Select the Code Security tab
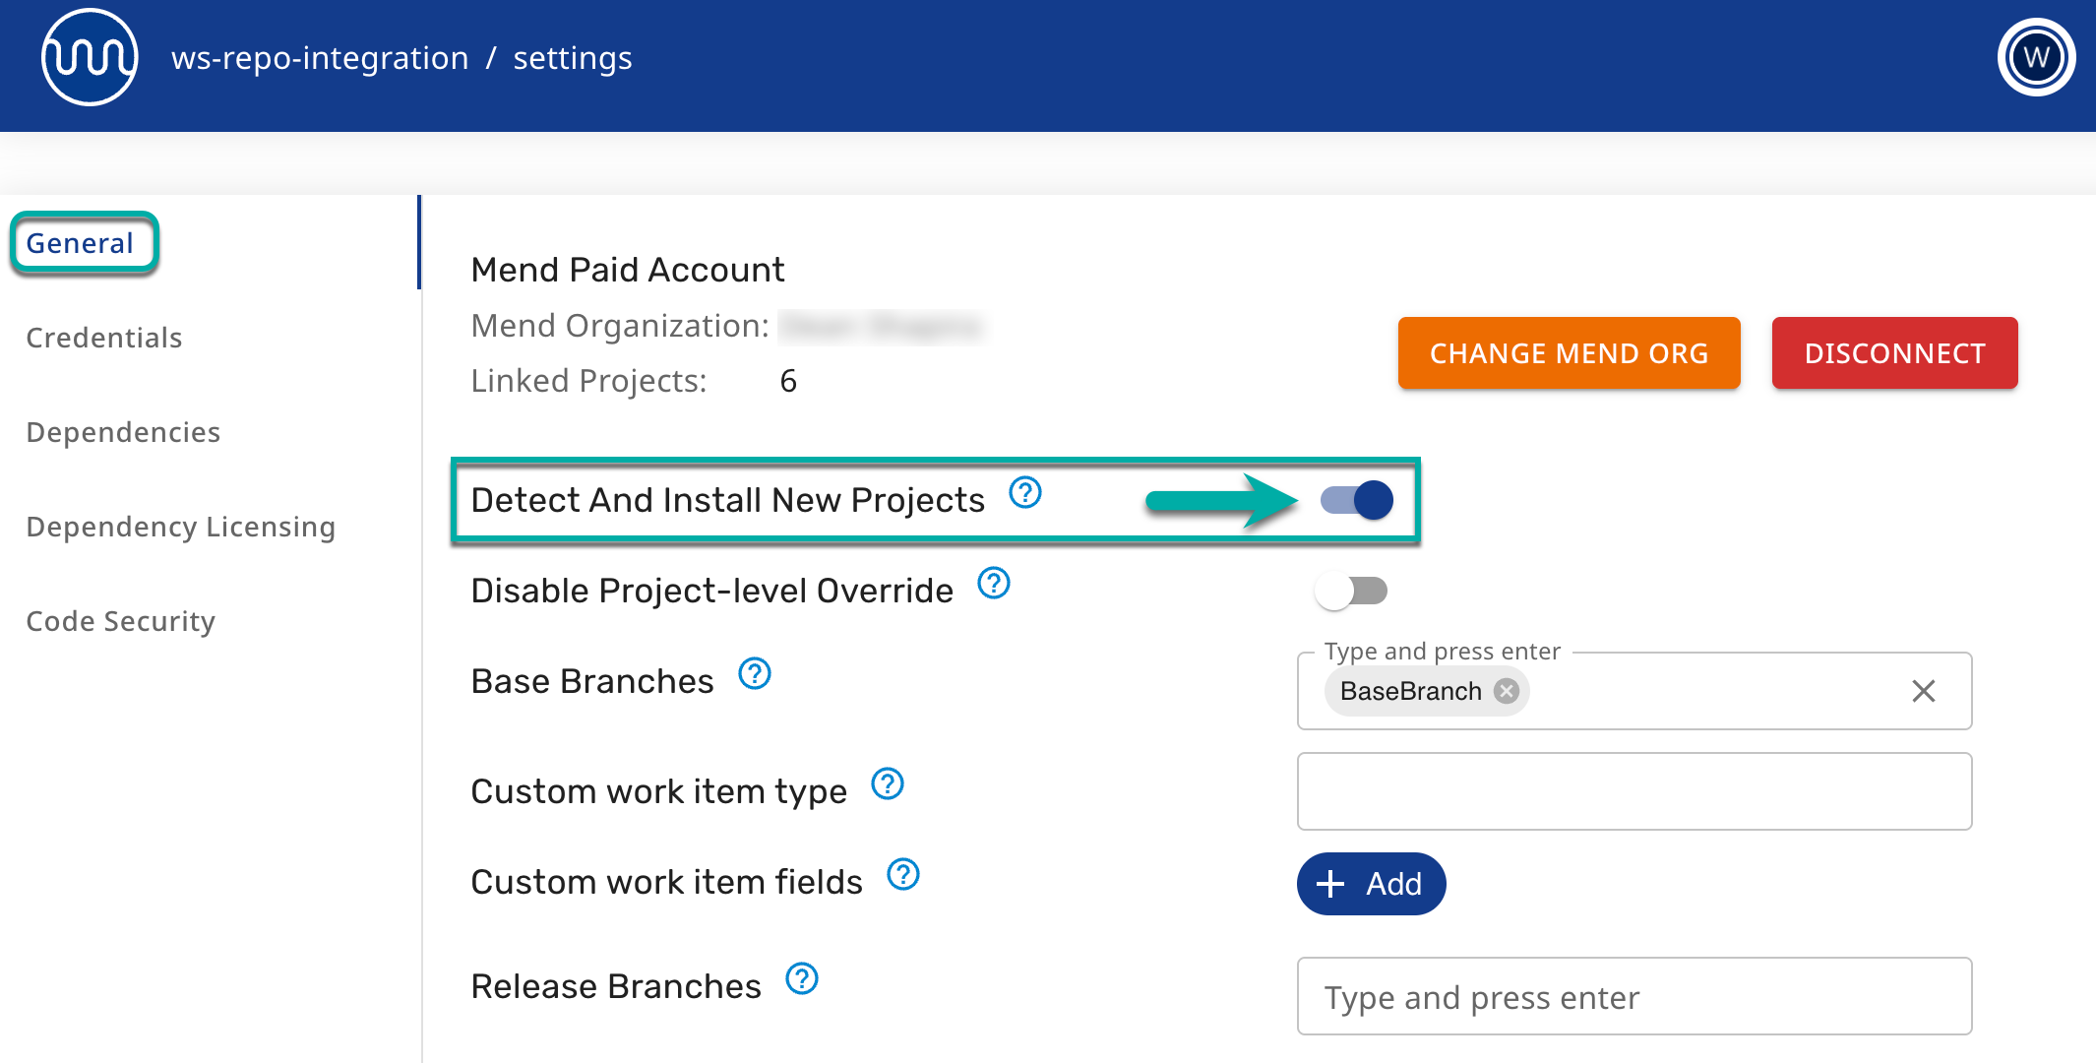This screenshot has width=2096, height=1063. click(120, 621)
